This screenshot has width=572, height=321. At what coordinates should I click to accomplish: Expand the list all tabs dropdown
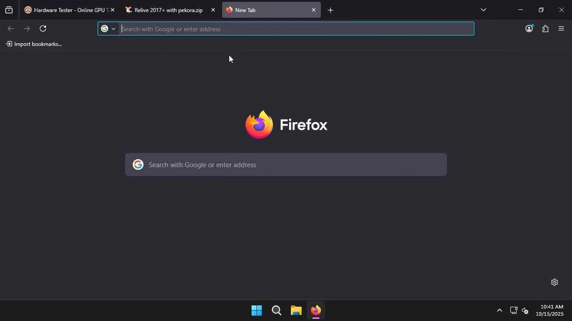[484, 10]
